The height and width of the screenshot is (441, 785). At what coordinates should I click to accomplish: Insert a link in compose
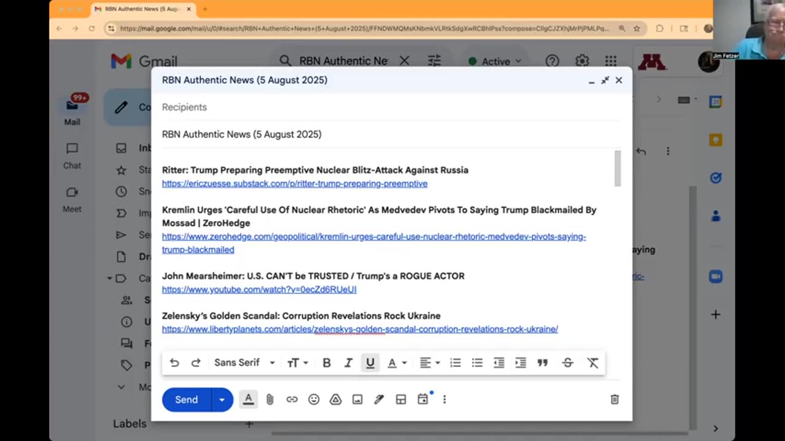click(x=292, y=399)
